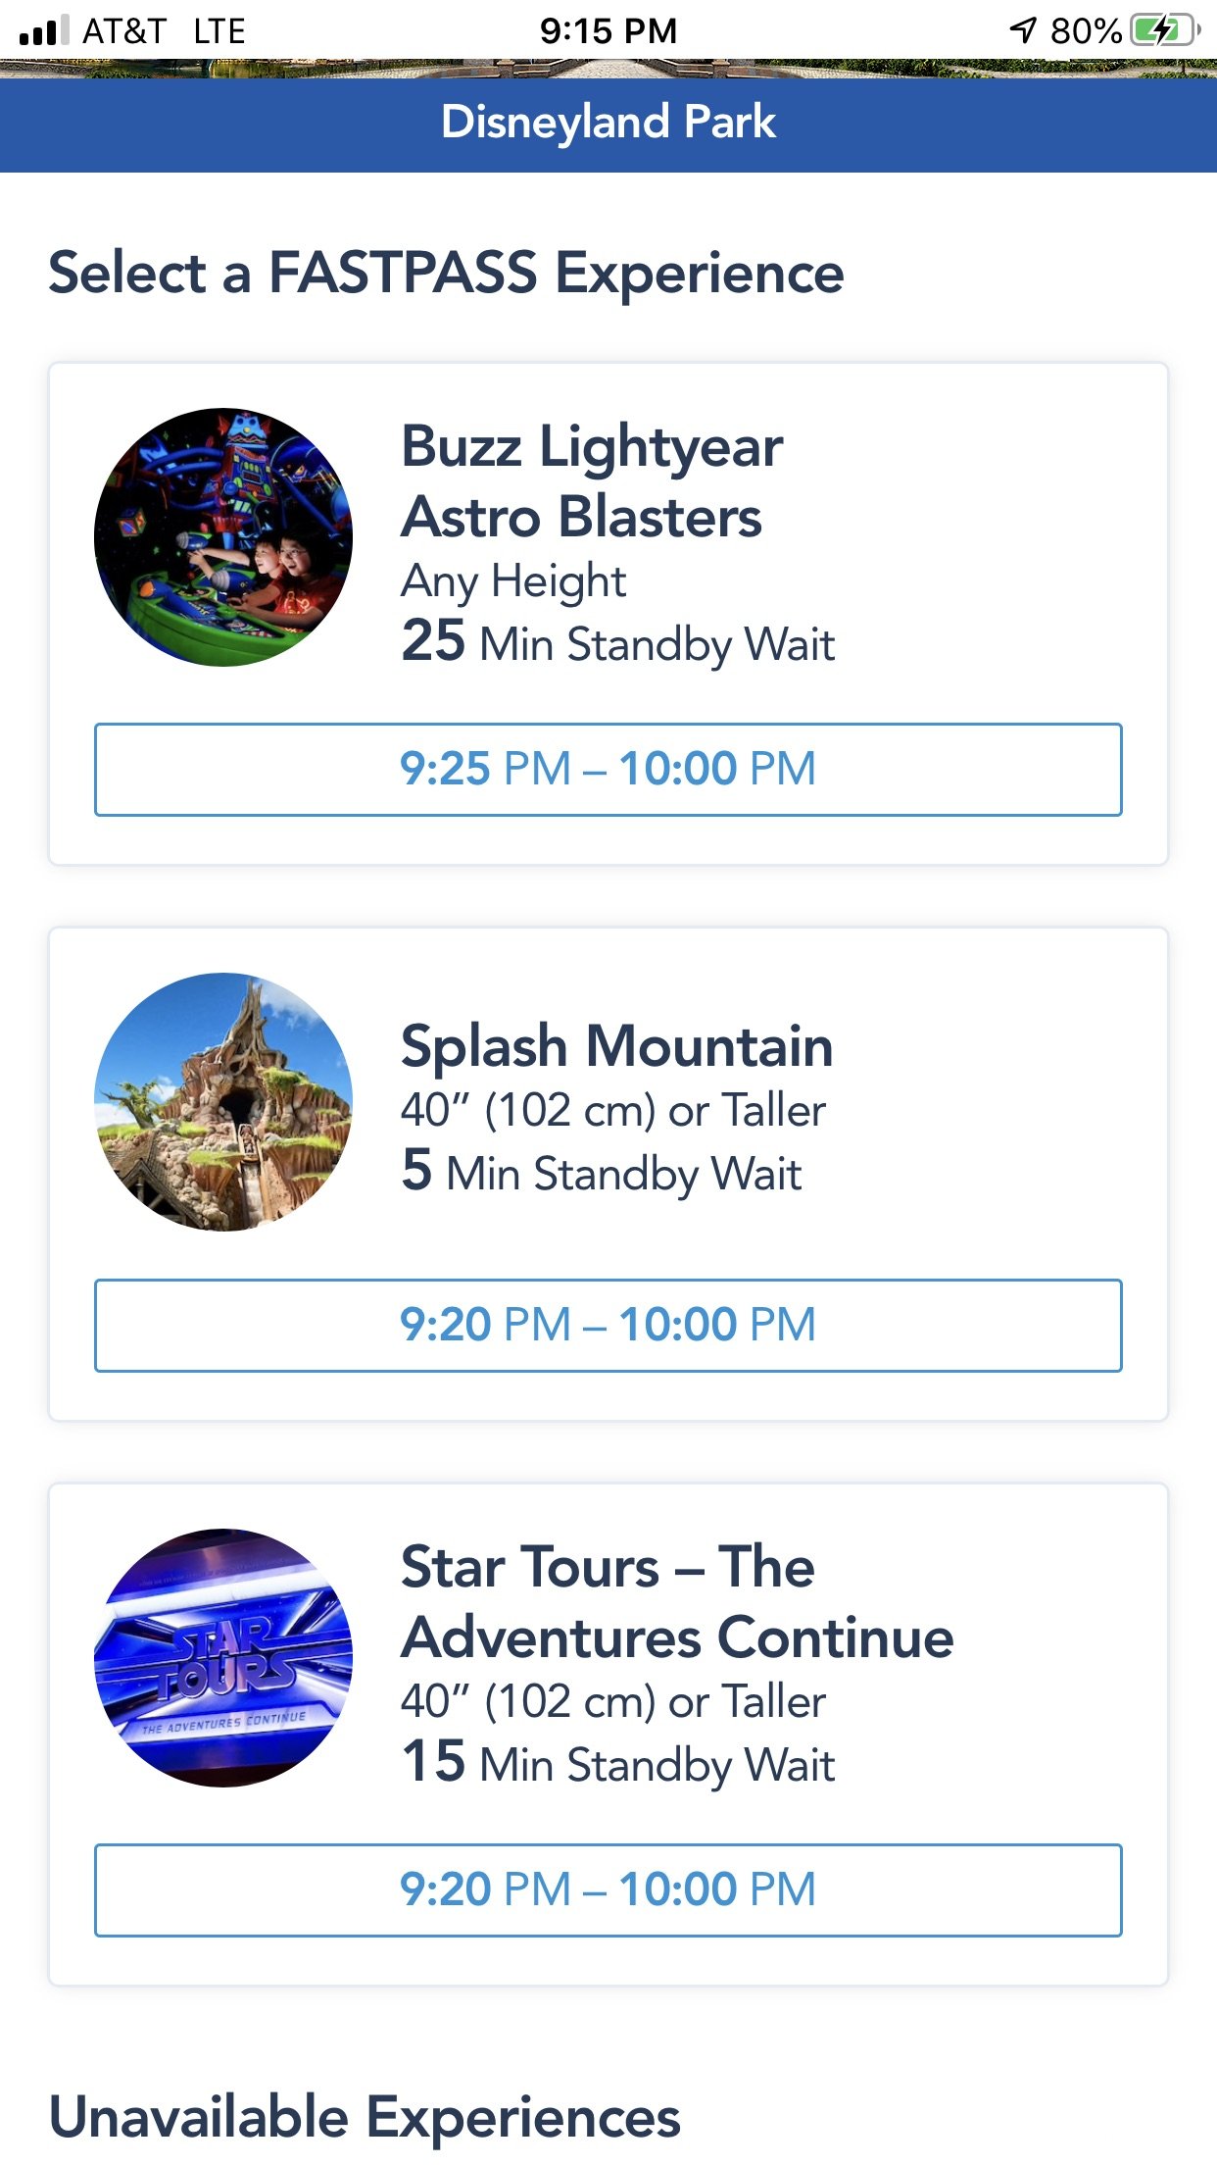Open Buzz Lightyear Astro Blasters title

point(592,481)
